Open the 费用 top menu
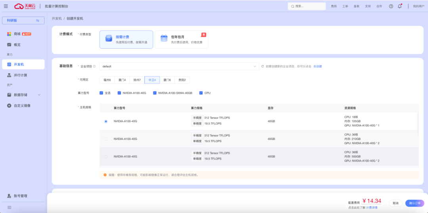The height and width of the screenshot is (213, 428). tap(334, 6)
